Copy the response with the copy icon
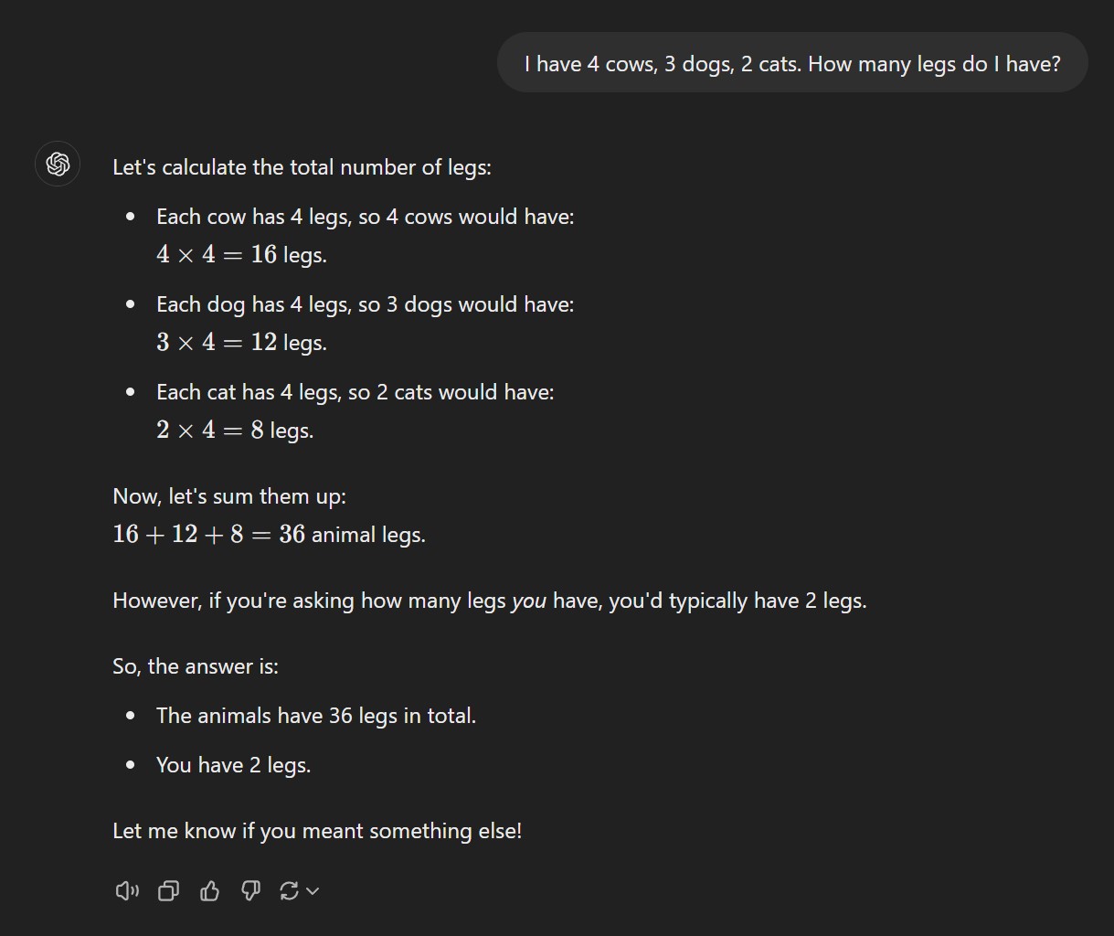Screen dimensions: 1114x936 168,890
